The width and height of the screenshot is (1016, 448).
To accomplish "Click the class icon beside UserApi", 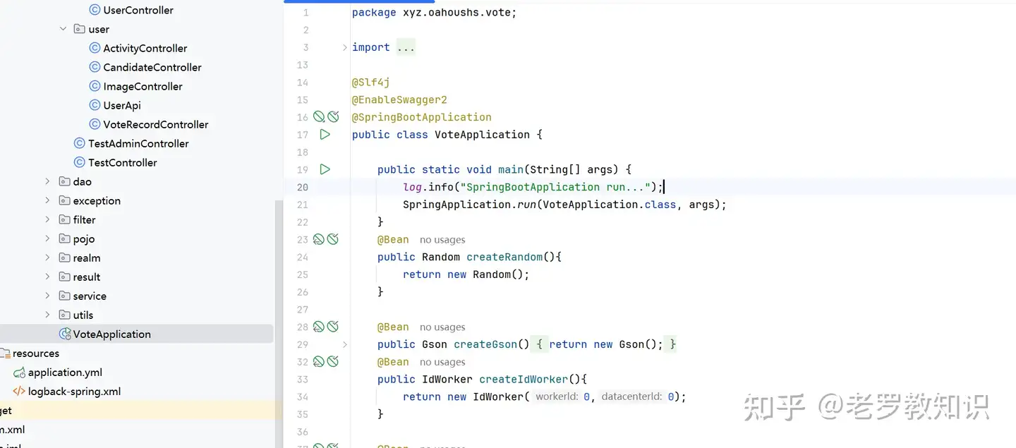I will click(95, 105).
